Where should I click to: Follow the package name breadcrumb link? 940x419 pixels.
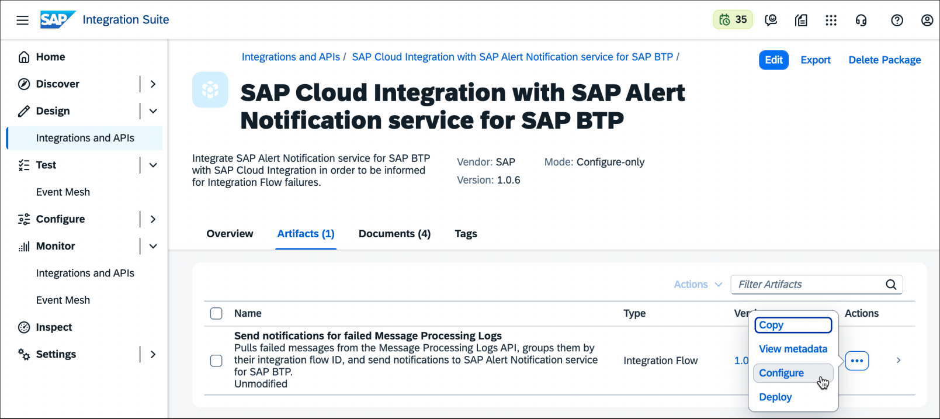[x=512, y=57]
